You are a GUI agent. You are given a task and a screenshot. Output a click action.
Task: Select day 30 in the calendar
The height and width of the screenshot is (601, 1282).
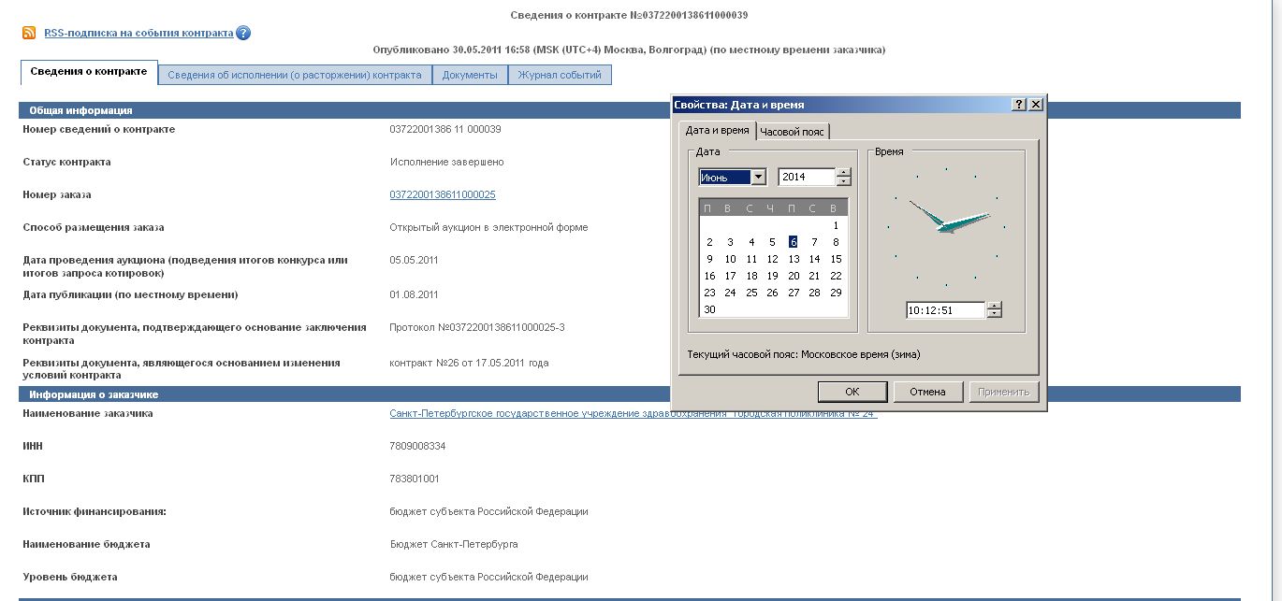click(x=709, y=309)
